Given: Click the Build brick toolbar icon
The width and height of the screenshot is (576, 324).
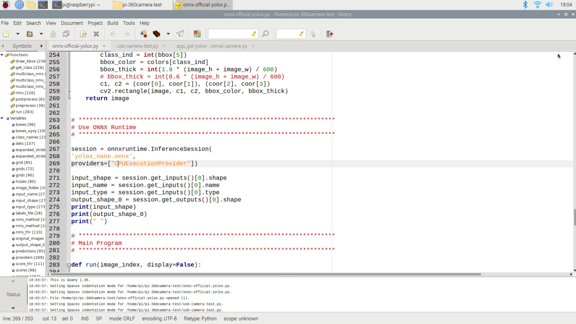Looking at the screenshot, I should 157,34.
